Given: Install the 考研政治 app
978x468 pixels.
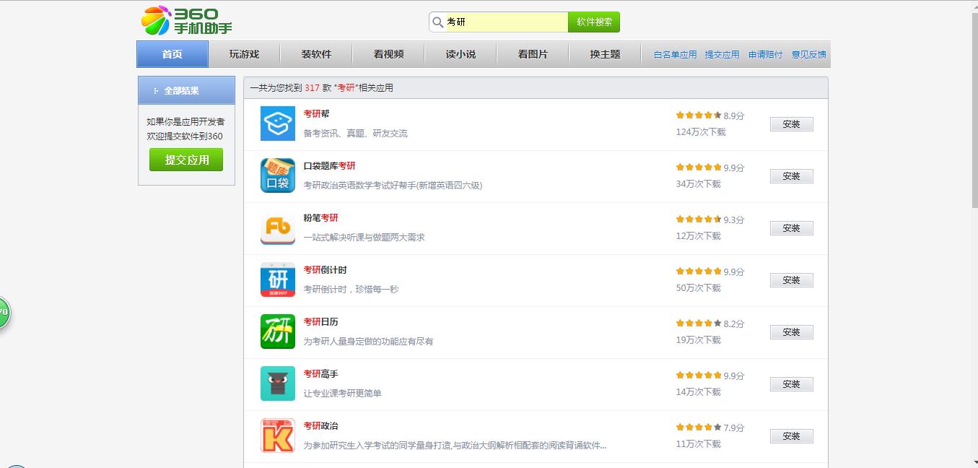Looking at the screenshot, I should (791, 436).
